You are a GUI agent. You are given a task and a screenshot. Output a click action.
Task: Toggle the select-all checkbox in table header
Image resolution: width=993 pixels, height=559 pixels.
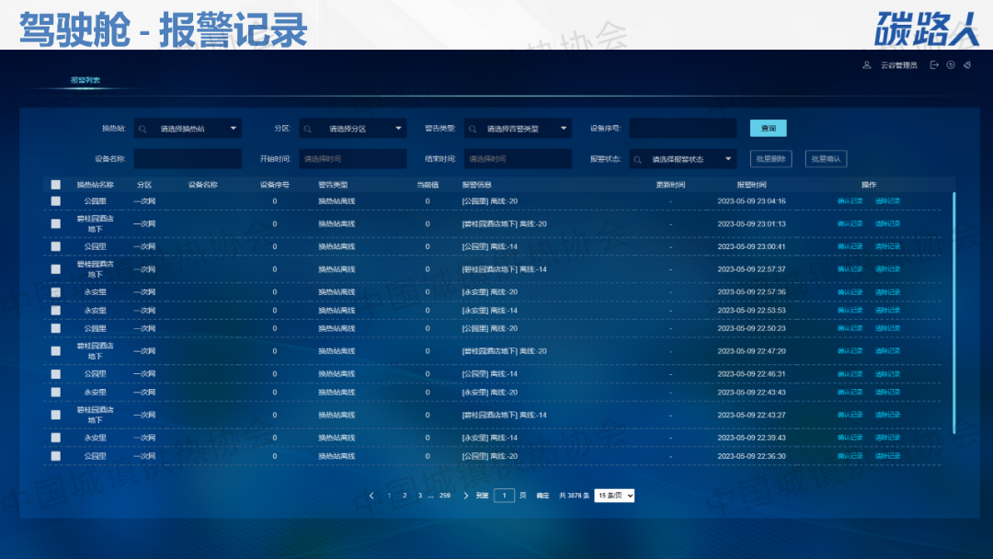point(56,185)
